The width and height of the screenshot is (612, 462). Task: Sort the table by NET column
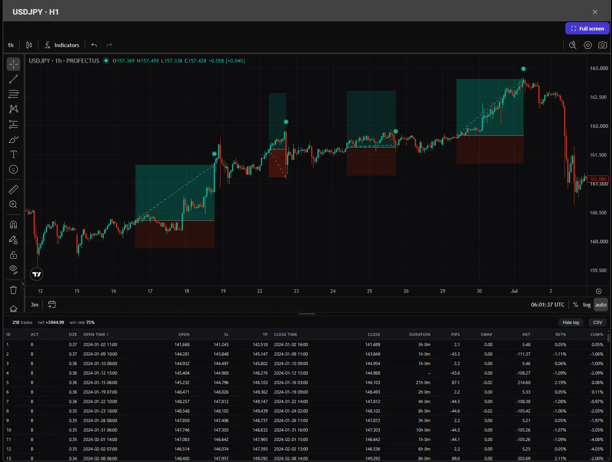pyautogui.click(x=526, y=334)
